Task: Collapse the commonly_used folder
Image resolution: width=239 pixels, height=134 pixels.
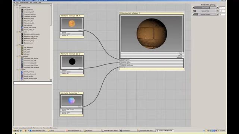Action: tap(17, 7)
